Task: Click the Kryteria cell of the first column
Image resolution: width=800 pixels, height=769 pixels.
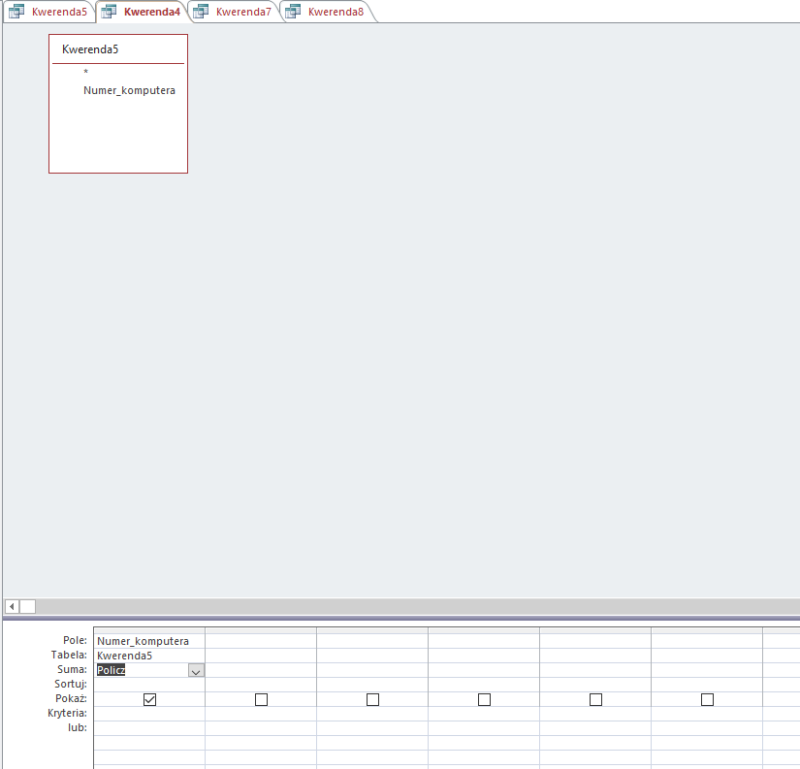Action: tap(149, 714)
